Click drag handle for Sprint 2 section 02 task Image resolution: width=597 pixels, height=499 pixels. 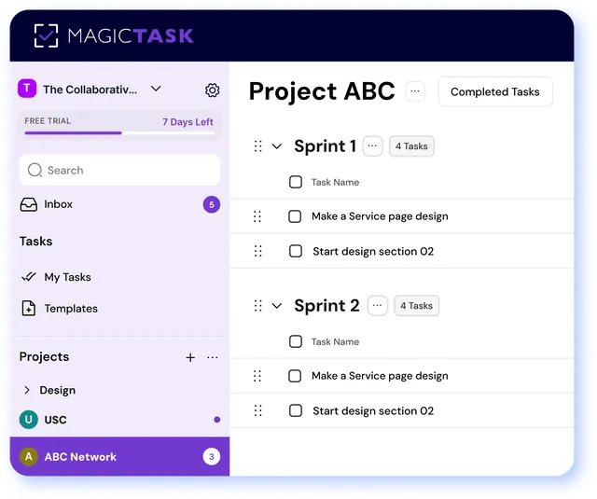(258, 410)
